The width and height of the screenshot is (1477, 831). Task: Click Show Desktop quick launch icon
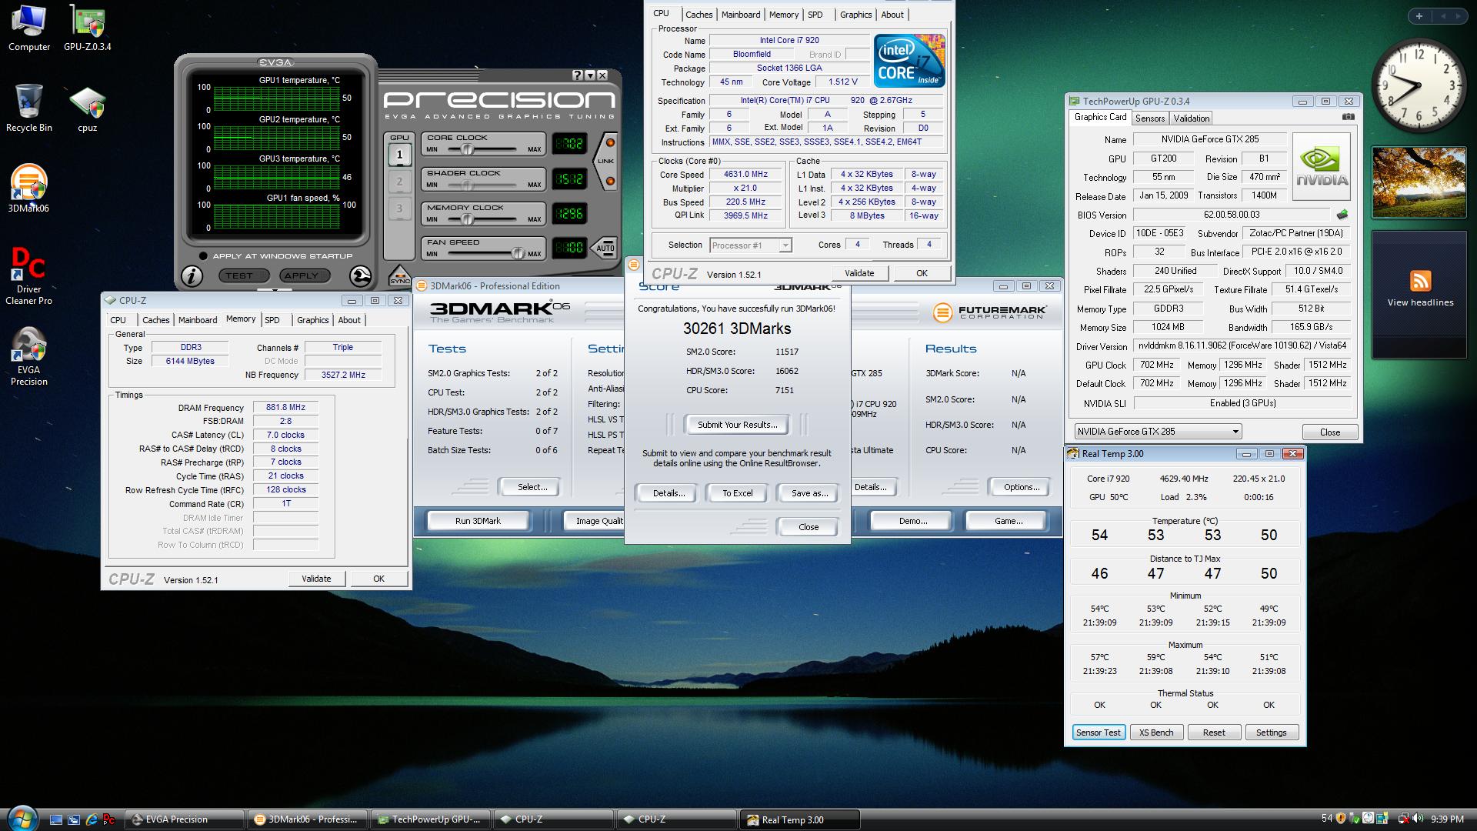(56, 819)
